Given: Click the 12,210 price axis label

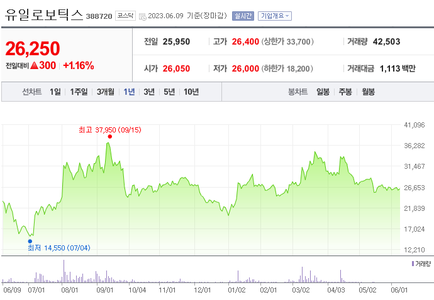Looking at the screenshot, I should click(x=415, y=250).
